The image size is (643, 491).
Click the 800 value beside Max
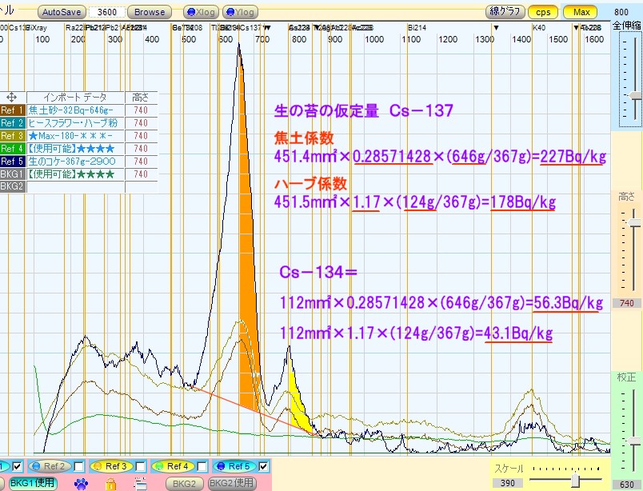(x=621, y=12)
